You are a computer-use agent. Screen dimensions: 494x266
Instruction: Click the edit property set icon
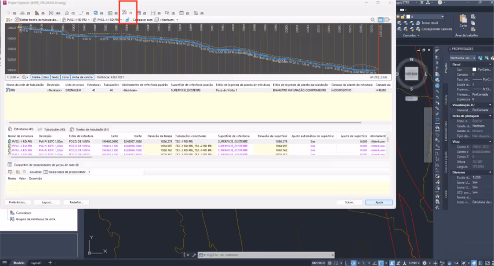pos(10,172)
